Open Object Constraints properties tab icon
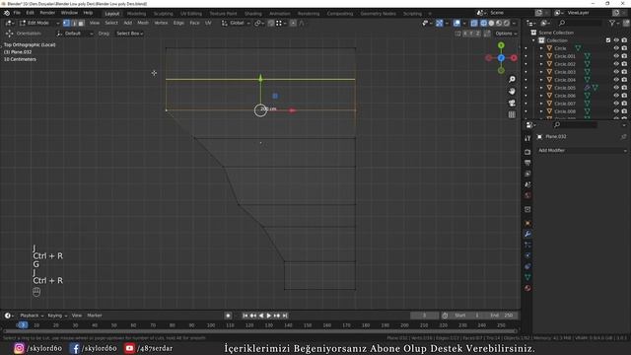This screenshot has width=631, height=355. coord(527,266)
